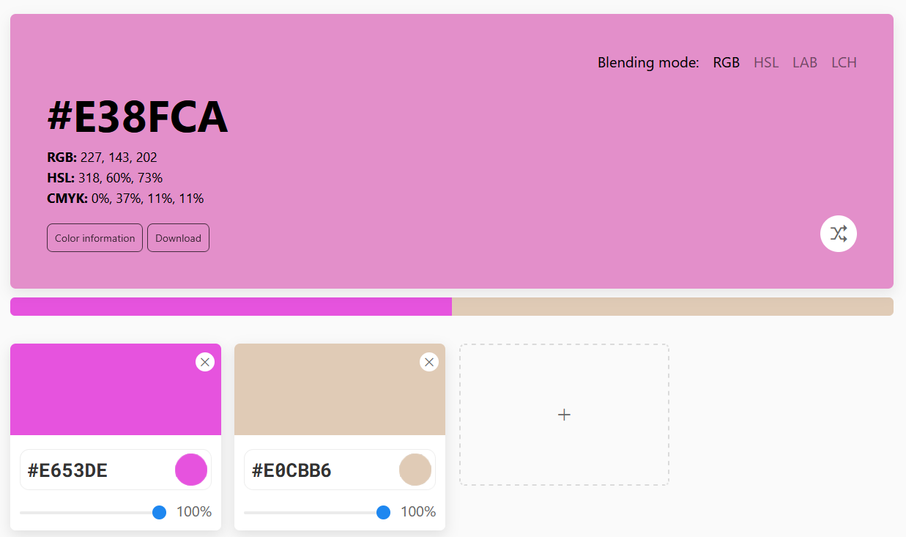Select RGB blending mode
The height and width of the screenshot is (537, 906).
pyautogui.click(x=727, y=62)
